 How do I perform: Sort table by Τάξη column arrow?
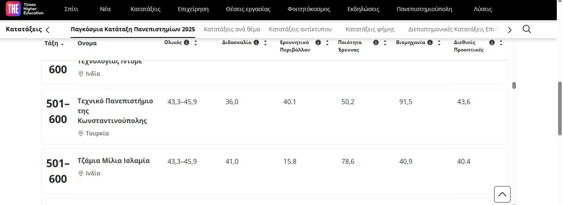point(62,44)
